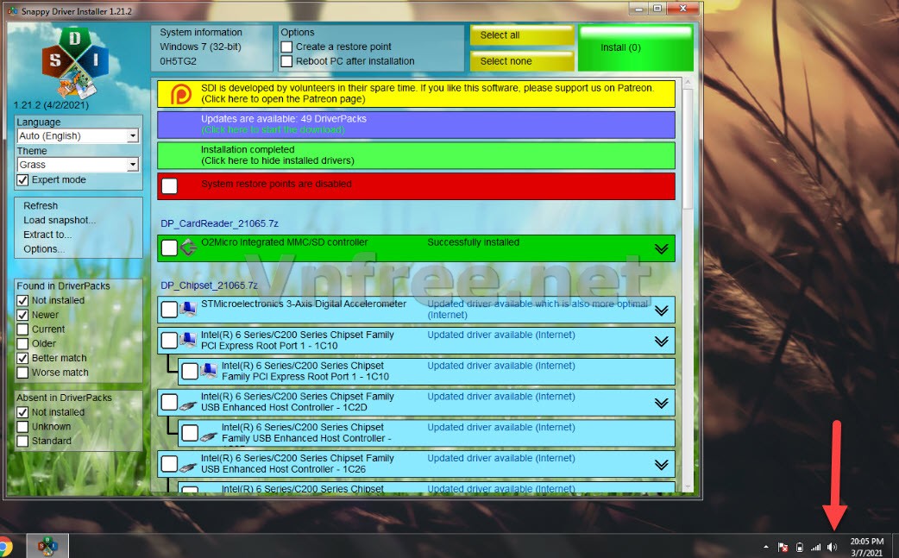Click the blue 'Updates are available' banner
899x558 pixels.
coord(416,124)
